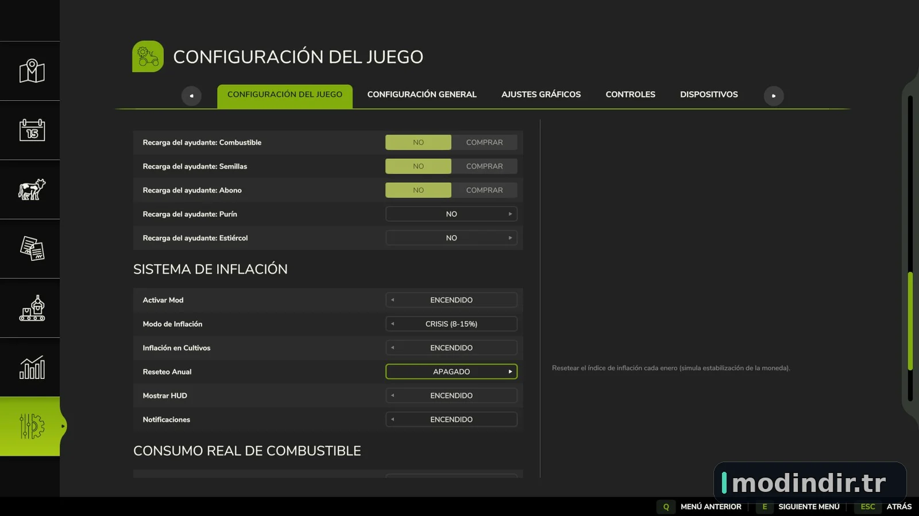The height and width of the screenshot is (516, 919).
Task: Click 'Recarga del ayudante: Abono' label
Action: click(x=192, y=190)
